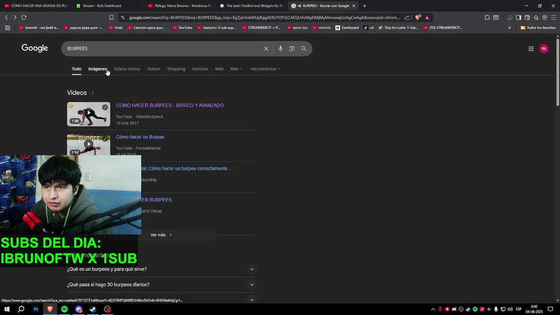The height and width of the screenshot is (315, 560).
Task: Open 'sonic rizz' bookmark
Action: tap(297, 28)
